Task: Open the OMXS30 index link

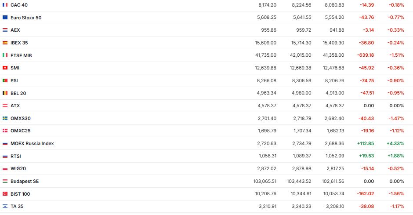Action: click(20, 118)
